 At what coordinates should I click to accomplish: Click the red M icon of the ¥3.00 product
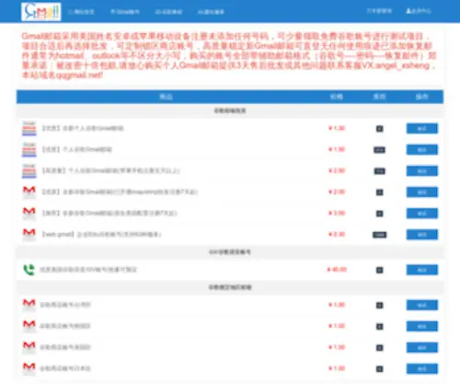tap(29, 213)
